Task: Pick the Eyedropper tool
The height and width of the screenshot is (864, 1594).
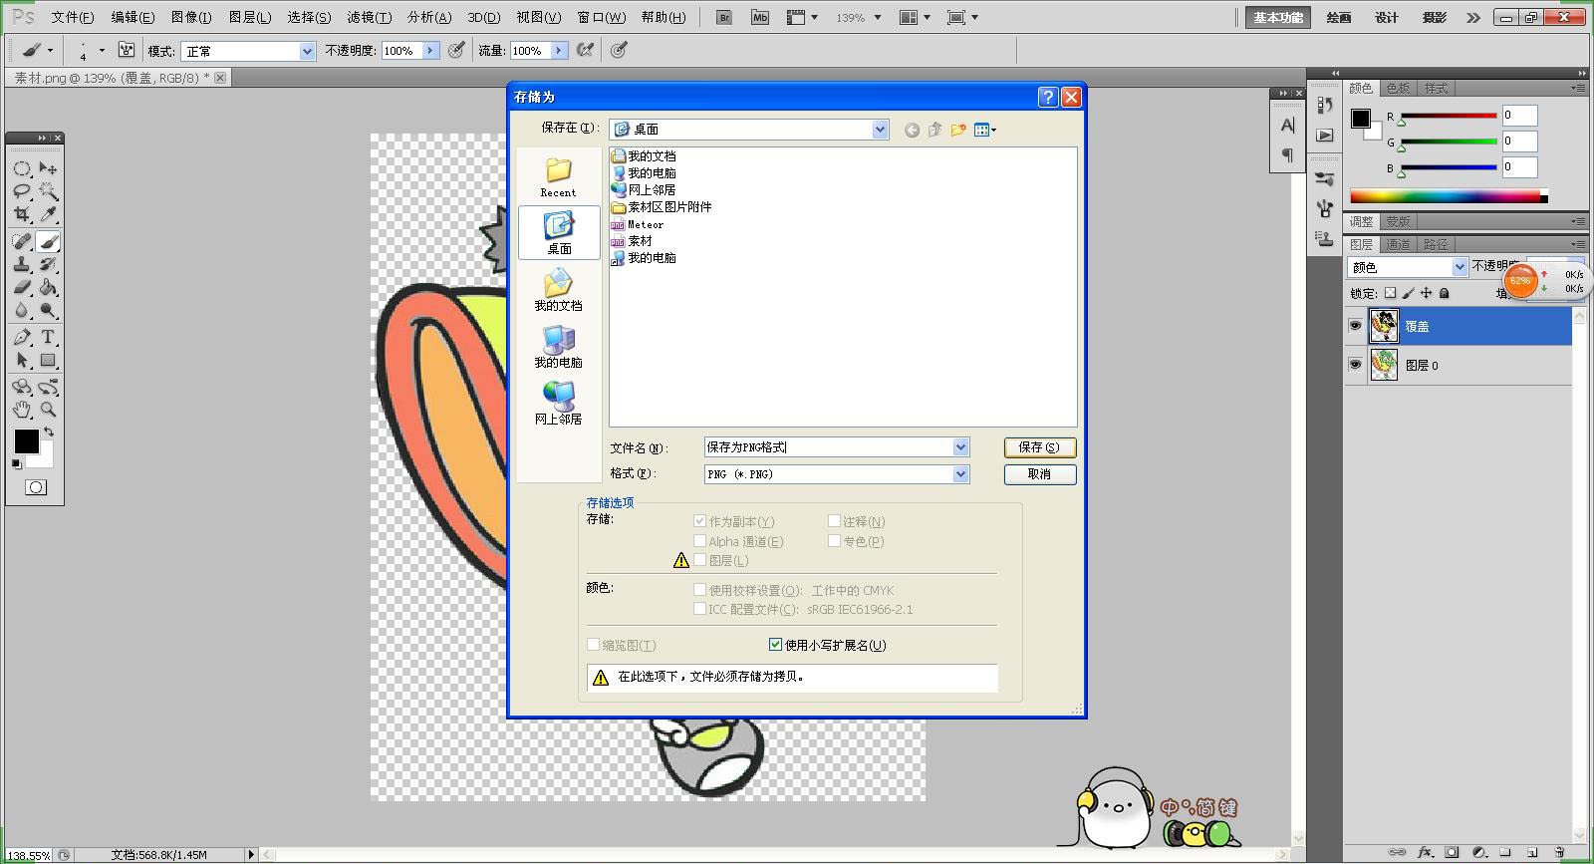Action: 48,214
